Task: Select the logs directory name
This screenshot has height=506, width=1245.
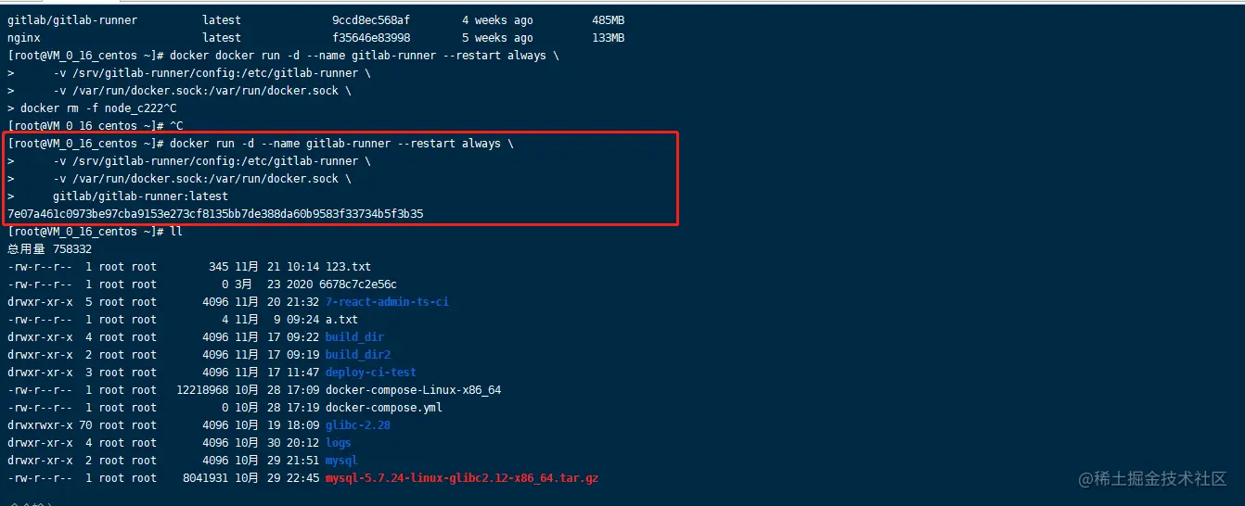Action: (339, 443)
